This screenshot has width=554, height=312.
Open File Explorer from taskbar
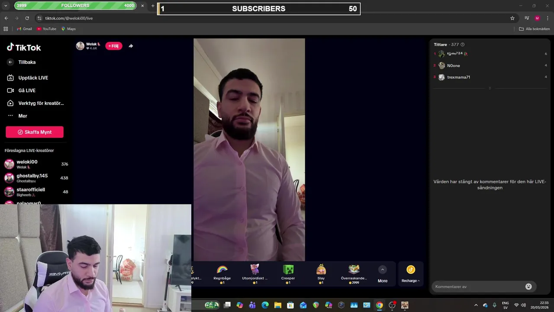[278, 305]
